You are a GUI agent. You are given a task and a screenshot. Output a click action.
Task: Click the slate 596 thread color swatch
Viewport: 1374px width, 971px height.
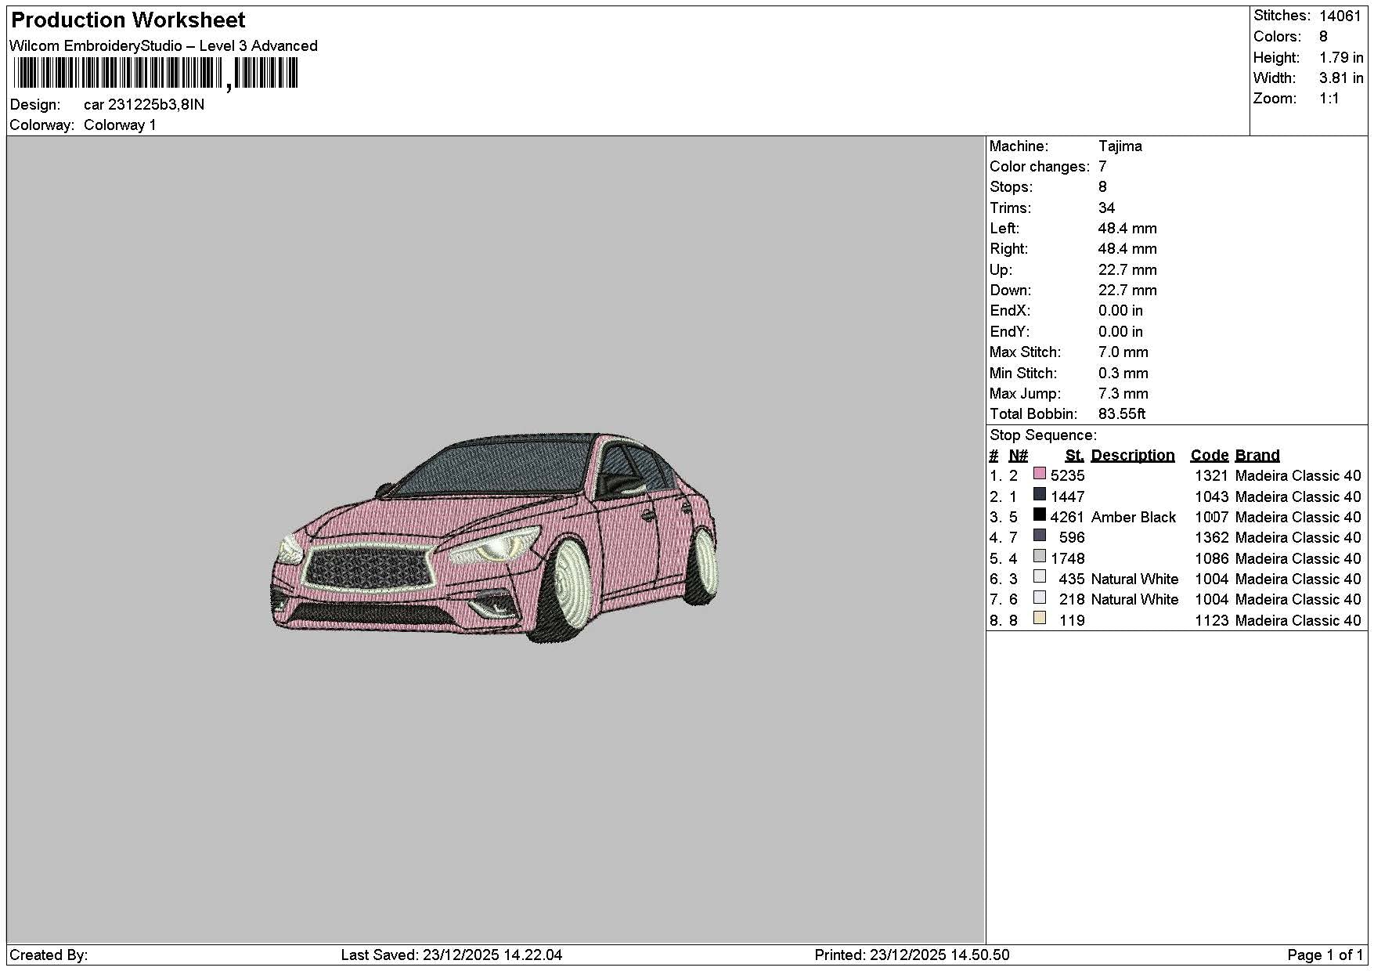click(x=1039, y=536)
